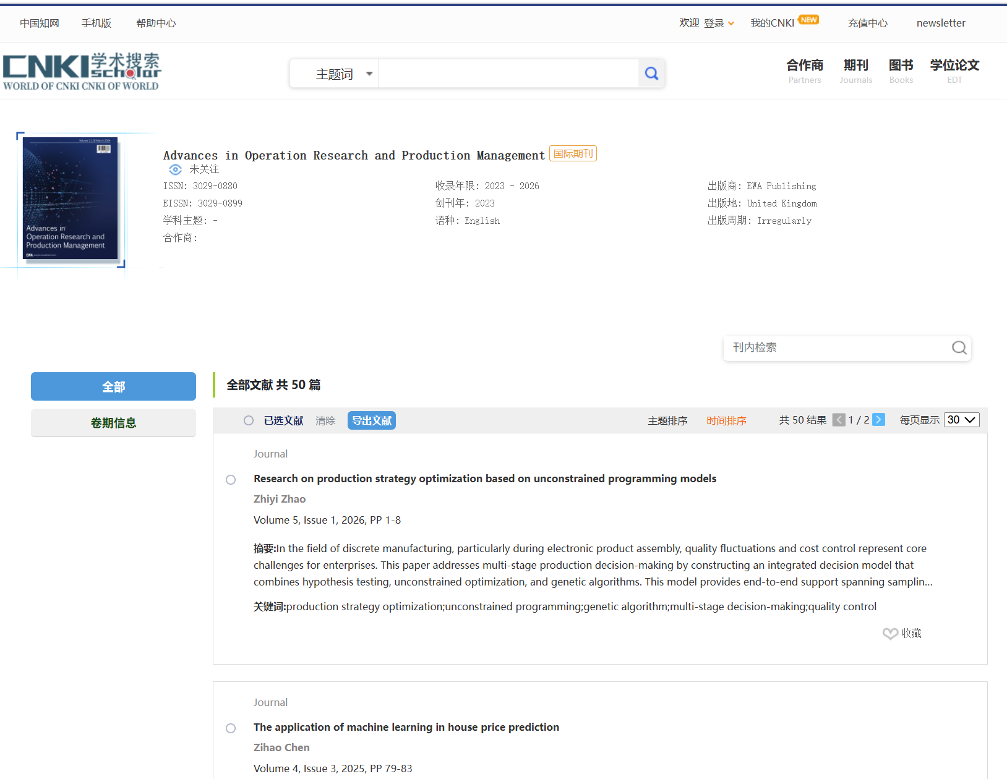
Task: Click the 导出文献 export button
Action: tap(371, 420)
